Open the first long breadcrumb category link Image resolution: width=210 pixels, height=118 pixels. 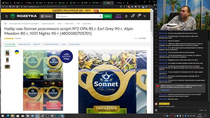coord(24,24)
